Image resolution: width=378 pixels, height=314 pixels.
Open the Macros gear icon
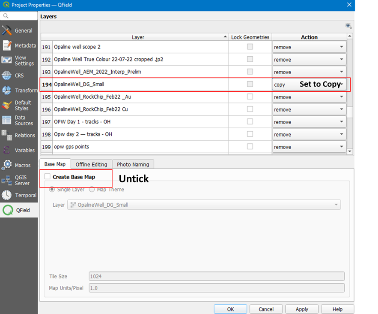pyautogui.click(x=7, y=165)
